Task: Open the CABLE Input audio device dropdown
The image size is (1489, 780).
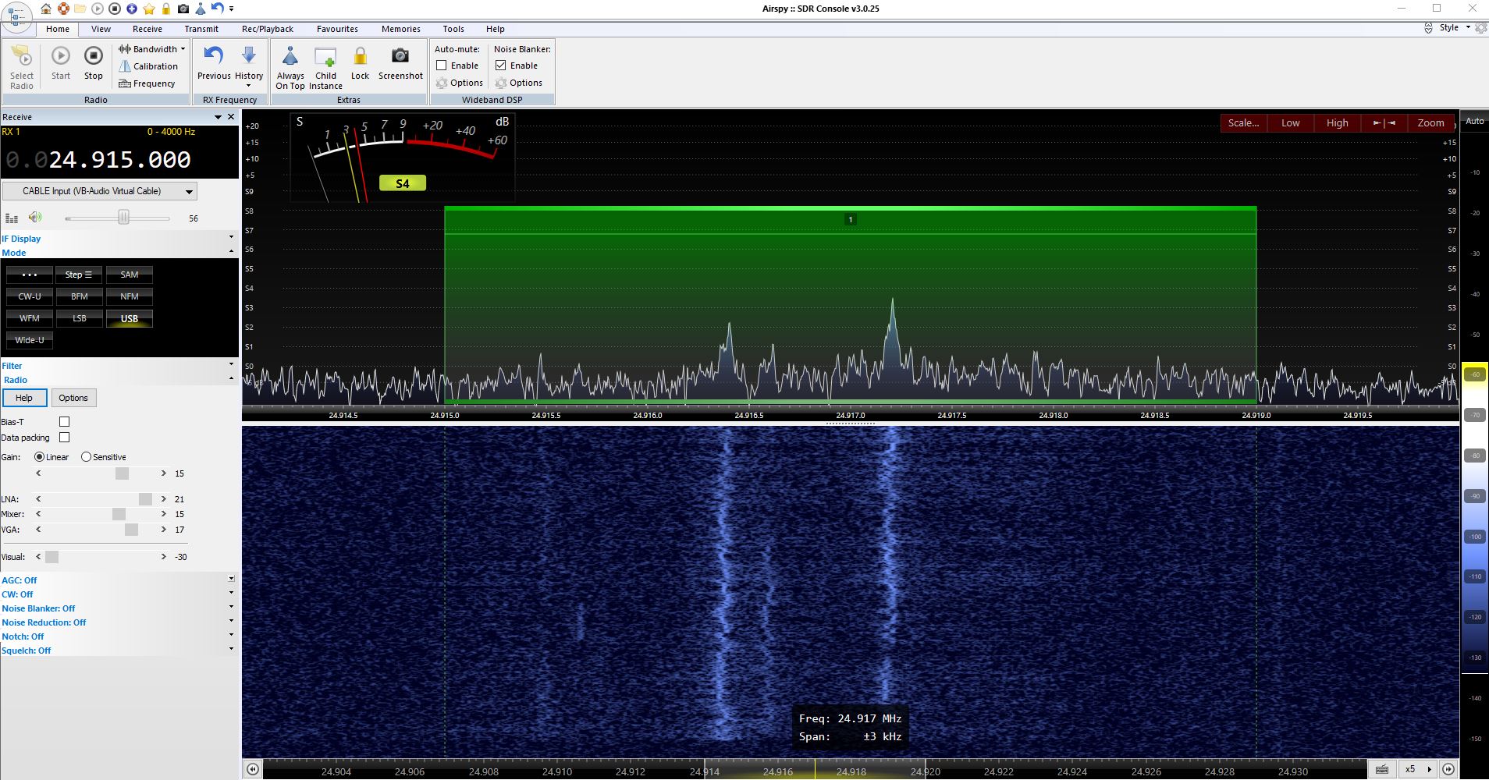Action: click(100, 191)
